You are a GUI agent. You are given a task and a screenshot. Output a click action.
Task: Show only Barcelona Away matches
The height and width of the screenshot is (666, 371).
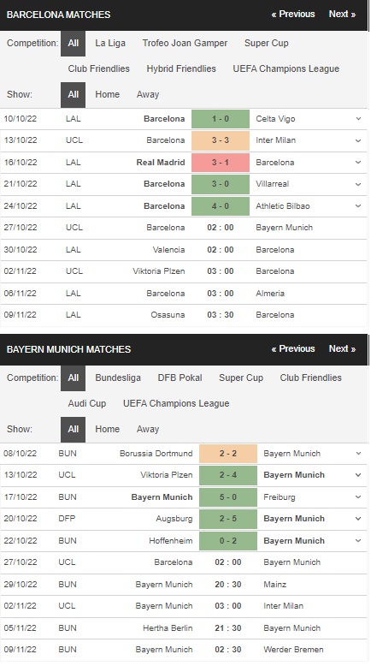tap(148, 95)
